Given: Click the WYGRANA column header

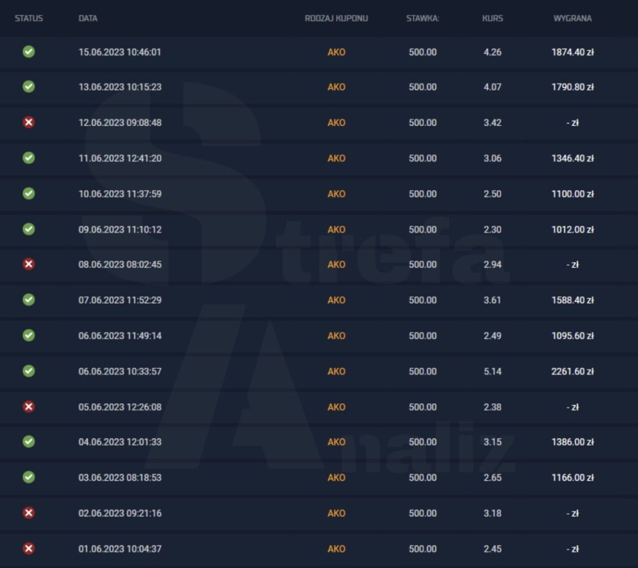Looking at the screenshot, I should click(573, 18).
